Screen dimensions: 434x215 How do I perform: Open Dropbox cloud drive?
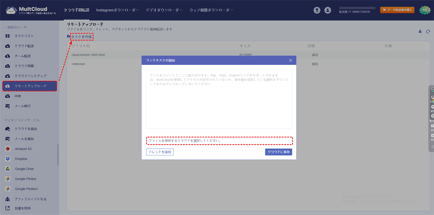click(21, 159)
